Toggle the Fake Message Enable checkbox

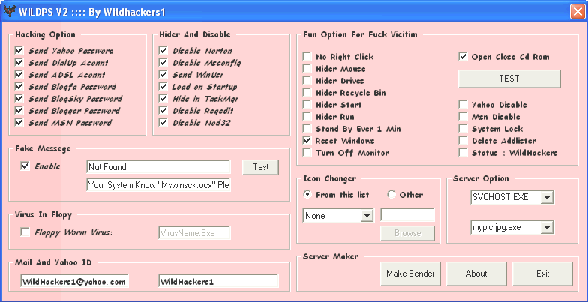25,166
